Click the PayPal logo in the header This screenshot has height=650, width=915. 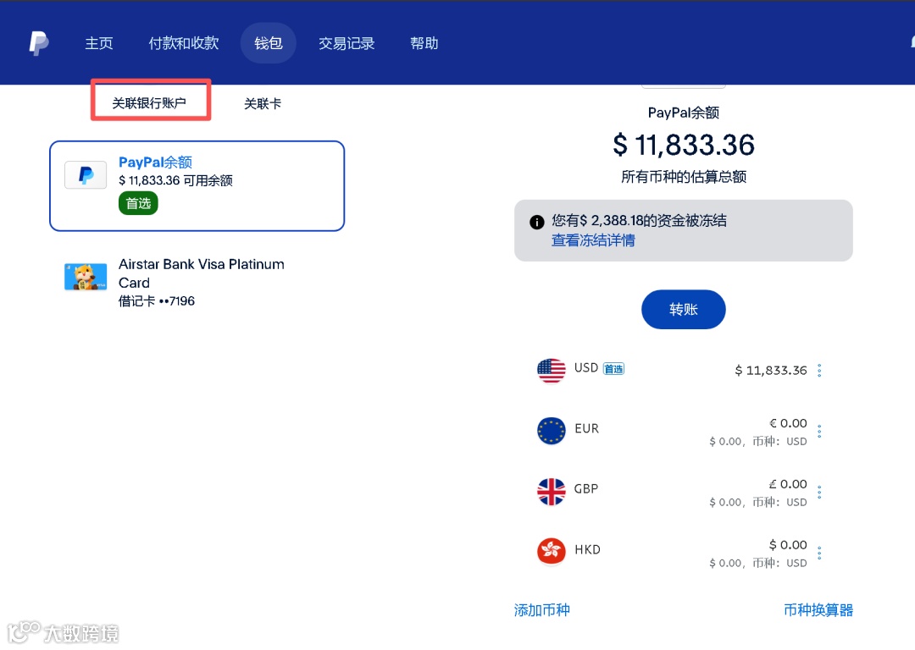[x=38, y=43]
